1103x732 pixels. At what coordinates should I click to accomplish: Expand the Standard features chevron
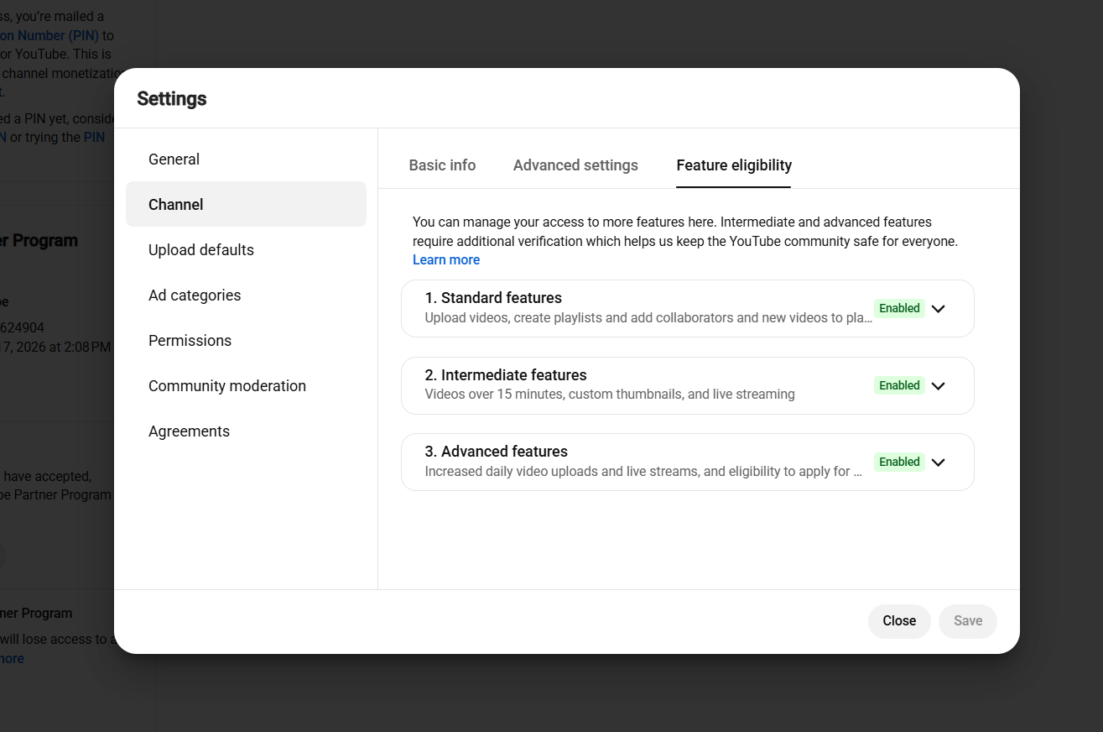click(x=938, y=308)
